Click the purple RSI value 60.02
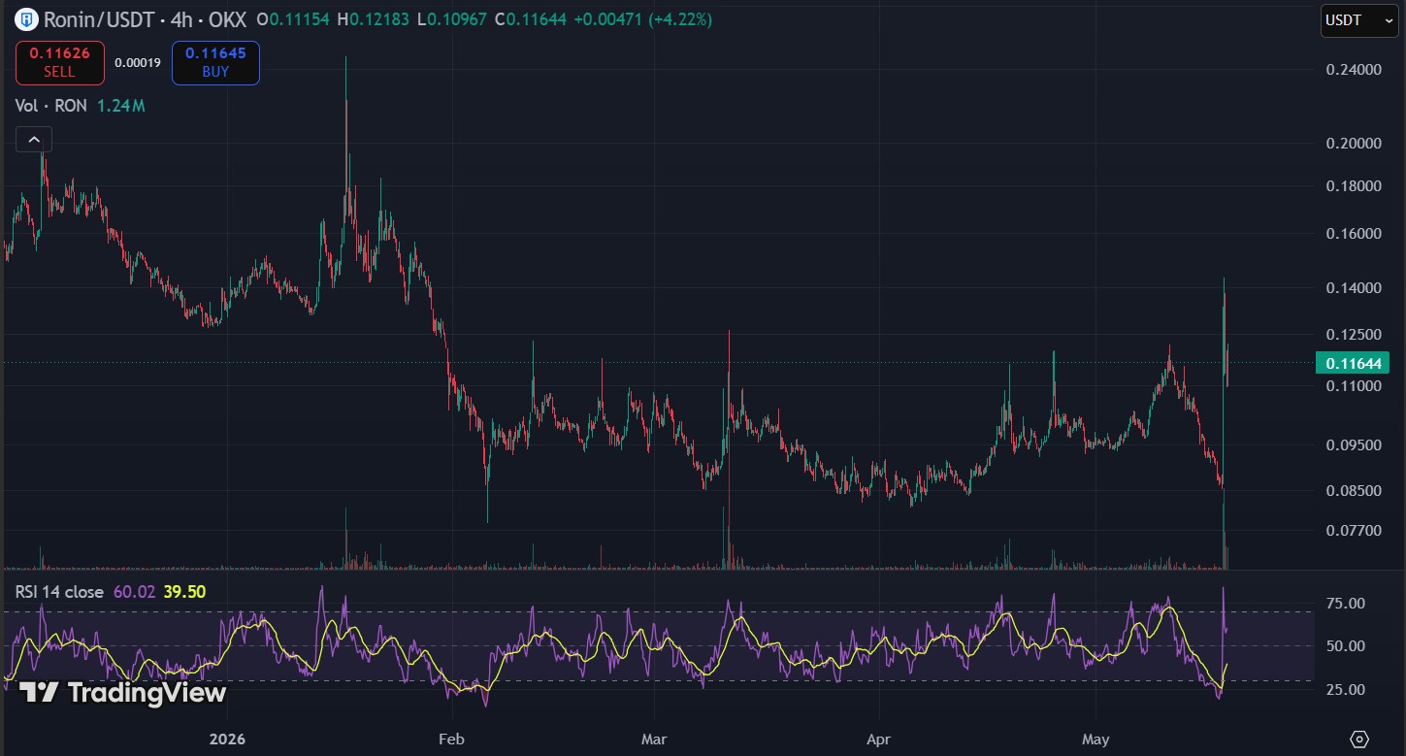This screenshot has width=1406, height=756. click(134, 591)
